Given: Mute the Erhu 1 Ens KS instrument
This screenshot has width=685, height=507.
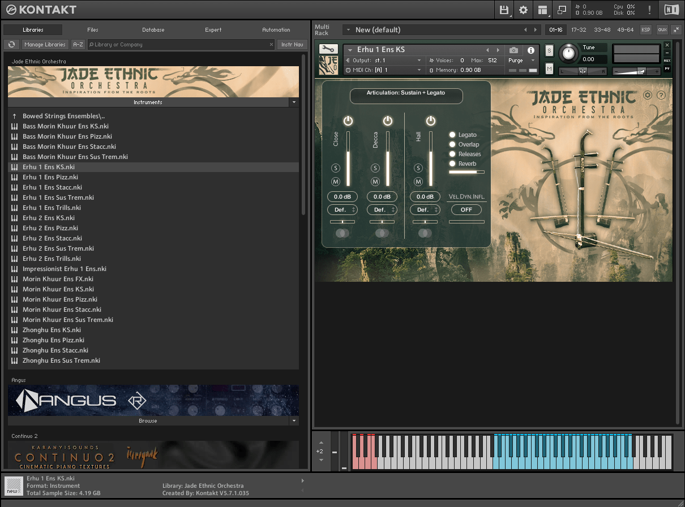Looking at the screenshot, I should pos(549,68).
